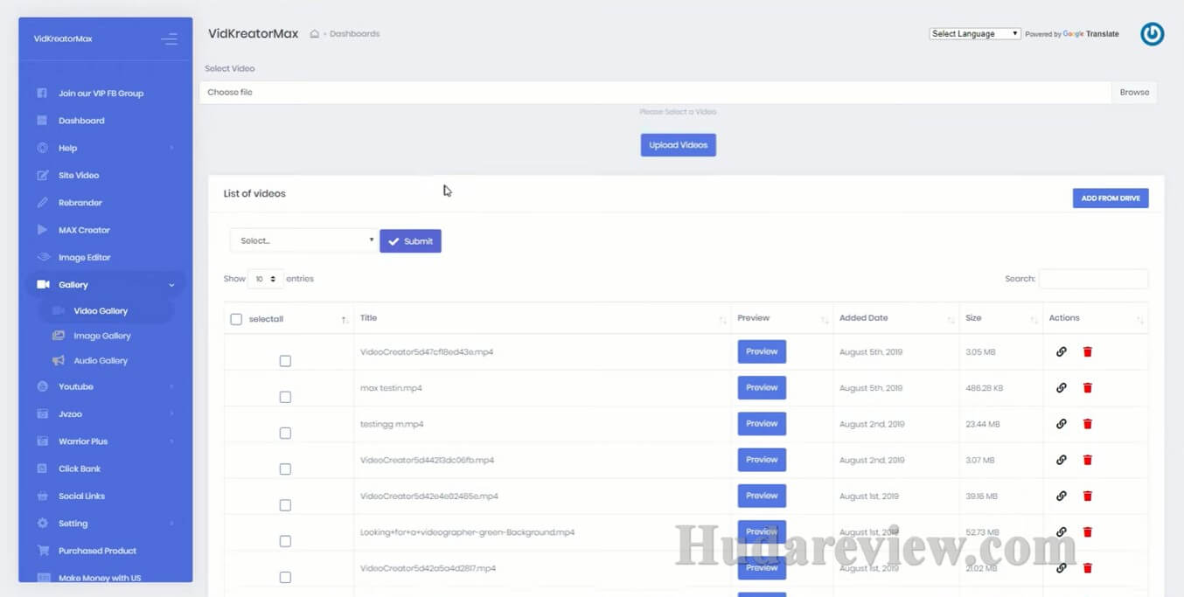Preview max testin.mp4 video

pyautogui.click(x=762, y=387)
